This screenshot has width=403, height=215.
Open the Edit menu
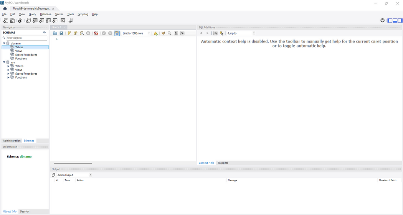[x=13, y=14]
